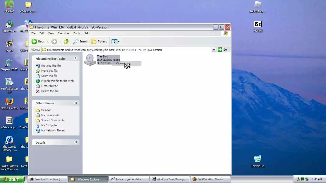Click the Go button beside address bar
This screenshot has height=183, width=326.
(222, 50)
